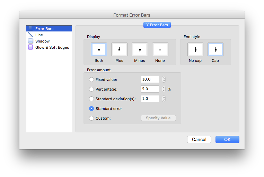The height and width of the screenshot is (177, 264).
Task: Switch to the Y Error Bars tab
Action: tap(157, 25)
